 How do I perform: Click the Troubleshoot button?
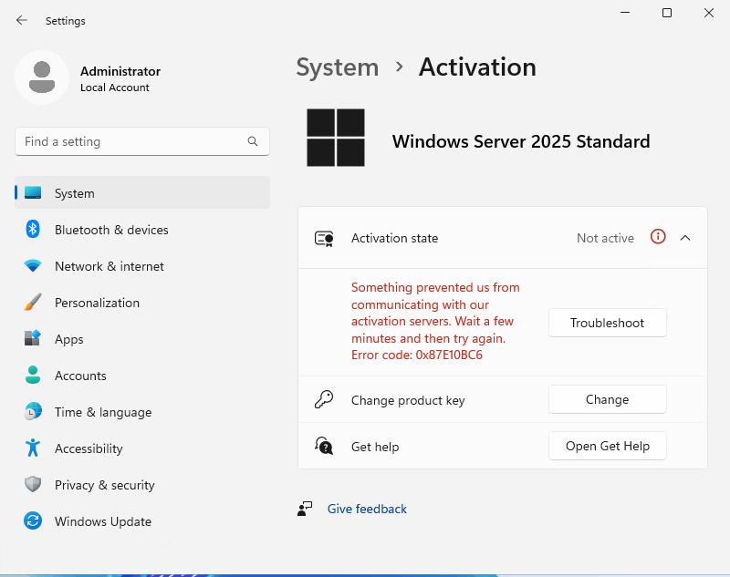tap(607, 323)
